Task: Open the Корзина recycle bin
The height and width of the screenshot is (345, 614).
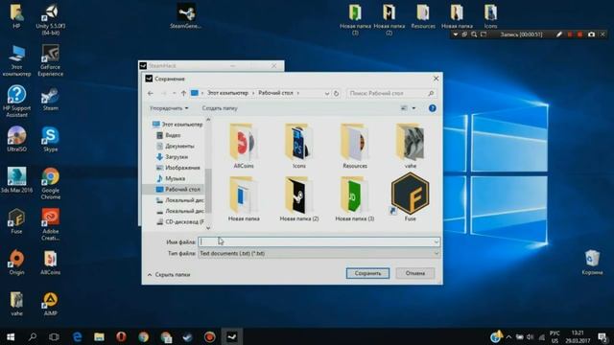Action: pos(592,263)
